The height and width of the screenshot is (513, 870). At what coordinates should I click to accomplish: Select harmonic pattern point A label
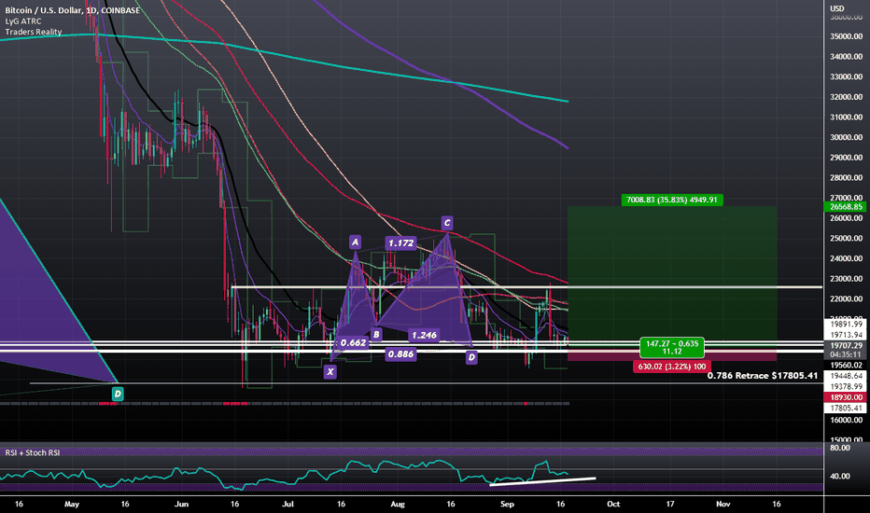pos(355,242)
